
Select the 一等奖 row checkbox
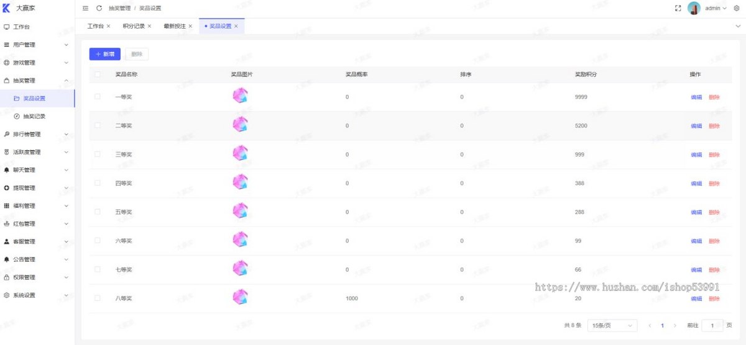(x=97, y=97)
